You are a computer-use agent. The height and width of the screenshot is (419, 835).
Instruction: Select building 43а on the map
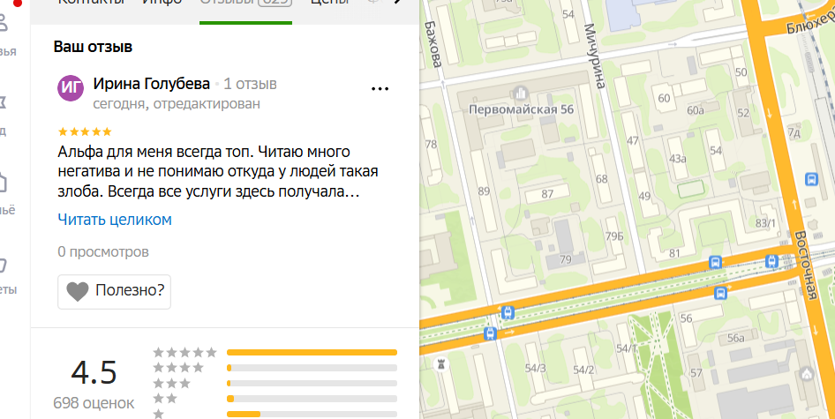[x=677, y=159]
